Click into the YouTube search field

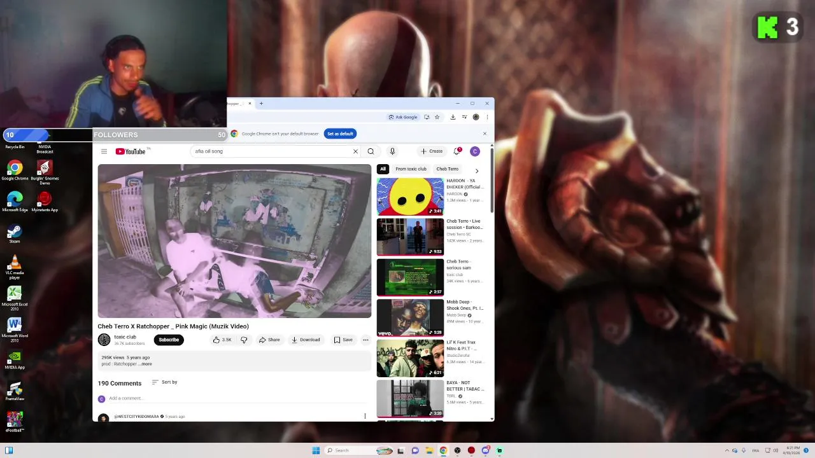click(273, 151)
